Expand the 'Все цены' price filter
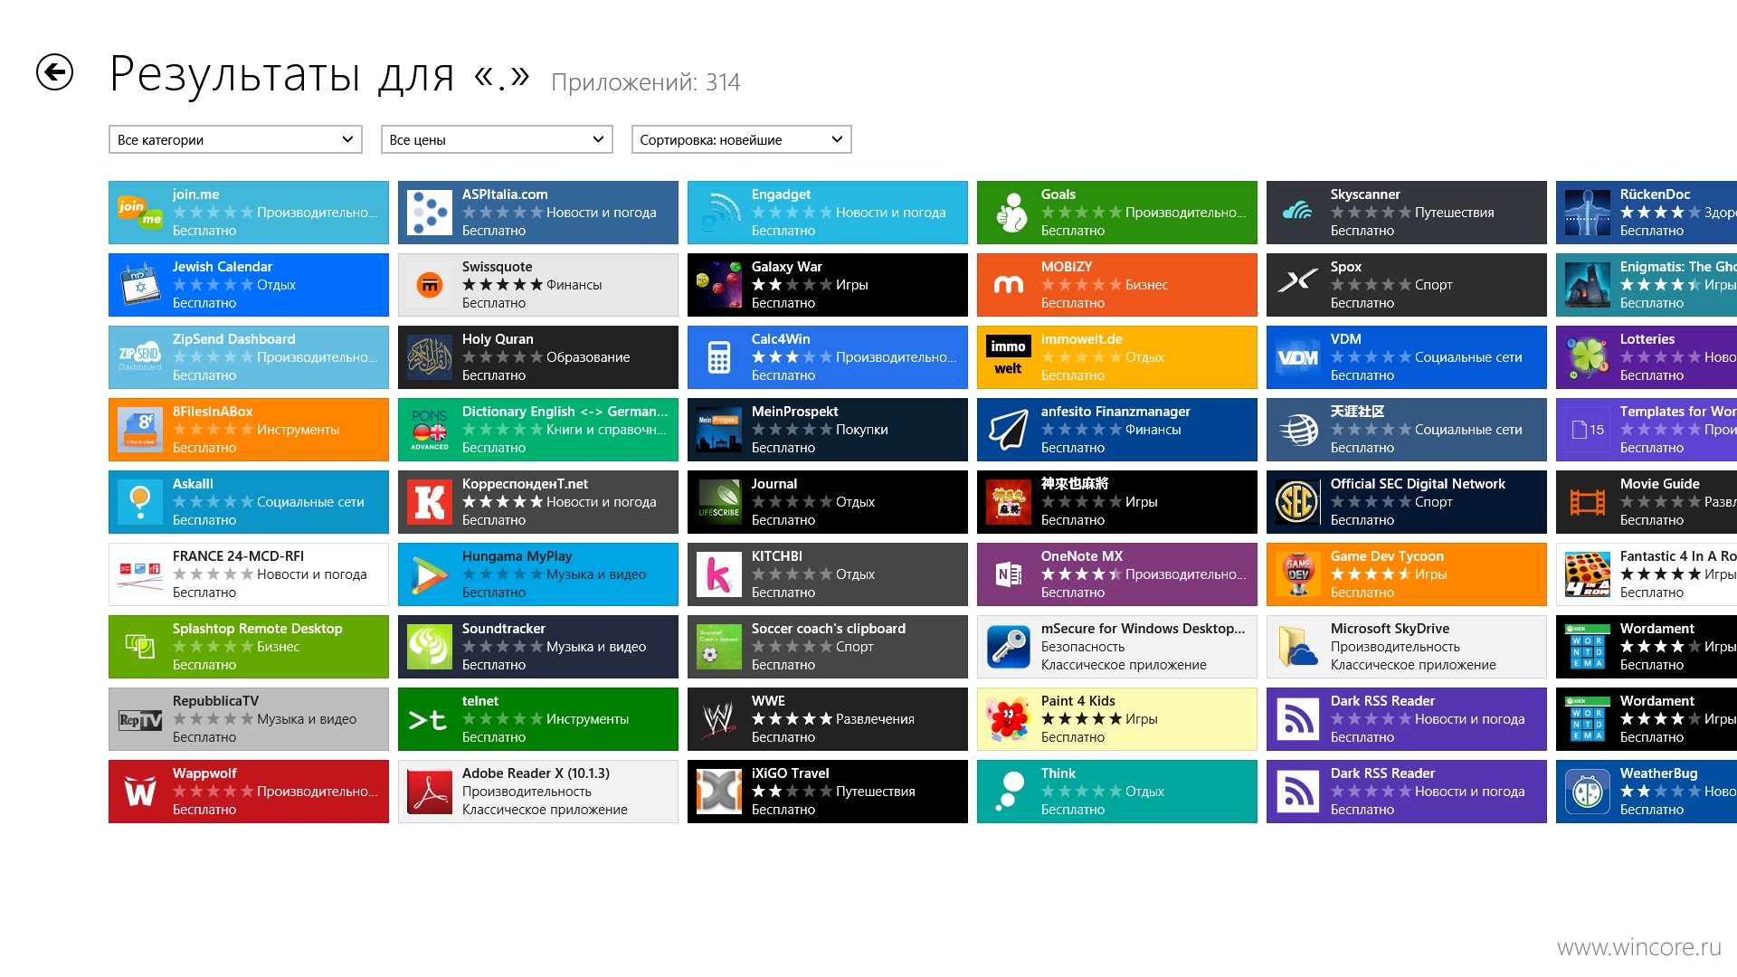Viewport: 1737px width, 977px height. 497,139
